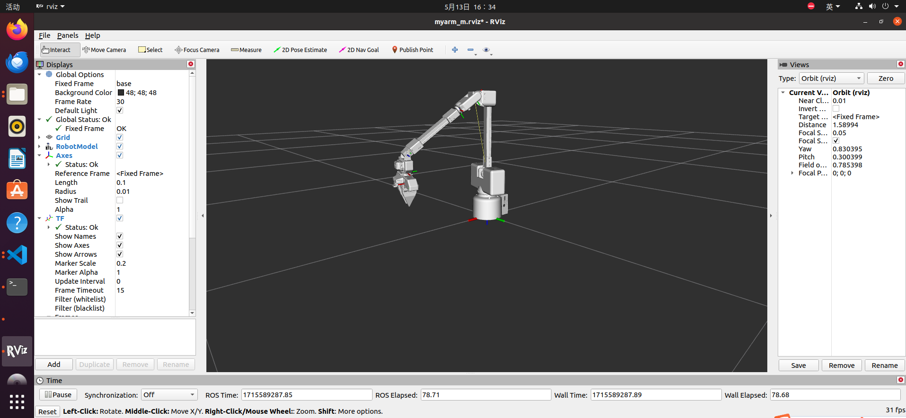This screenshot has width=906, height=418.
Task: Open the input method menu
Action: point(833,7)
